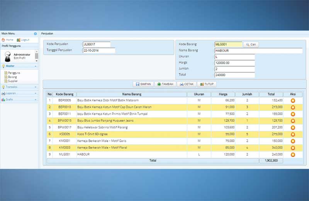
Task: Open Barang under Master
Action: click(12, 77)
